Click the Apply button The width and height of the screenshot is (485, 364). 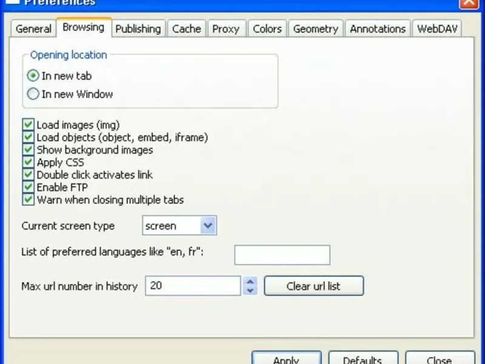pyautogui.click(x=286, y=358)
